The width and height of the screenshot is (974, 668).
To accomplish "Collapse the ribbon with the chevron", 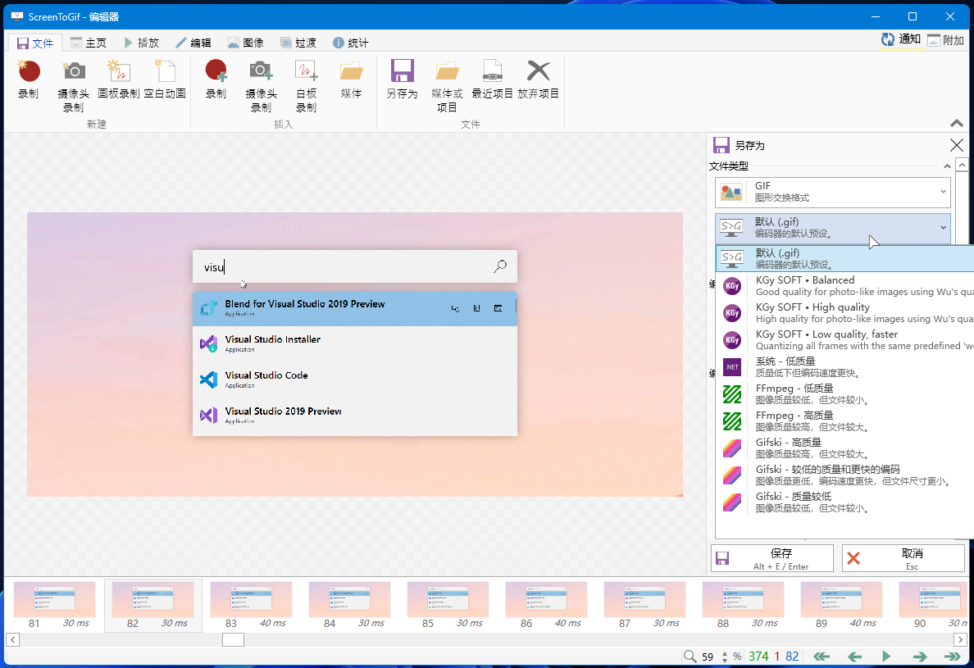I will pos(957,123).
